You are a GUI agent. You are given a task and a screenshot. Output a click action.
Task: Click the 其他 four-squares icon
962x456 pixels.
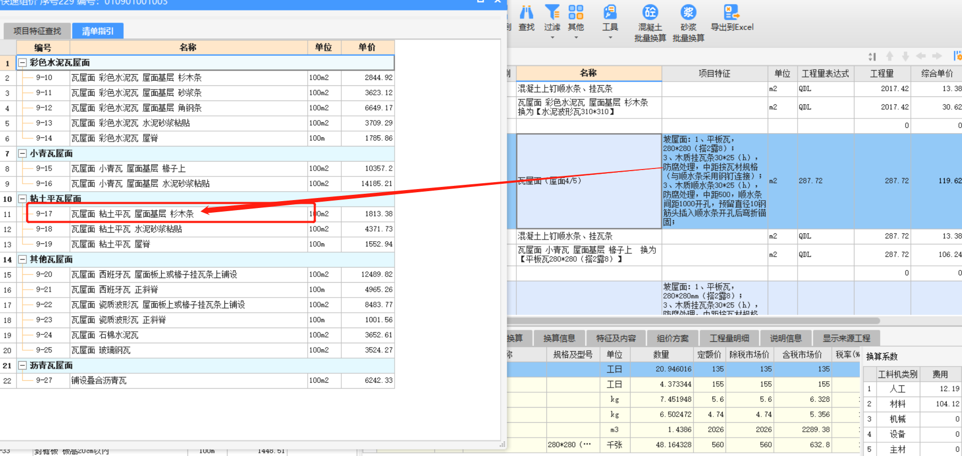point(576,12)
